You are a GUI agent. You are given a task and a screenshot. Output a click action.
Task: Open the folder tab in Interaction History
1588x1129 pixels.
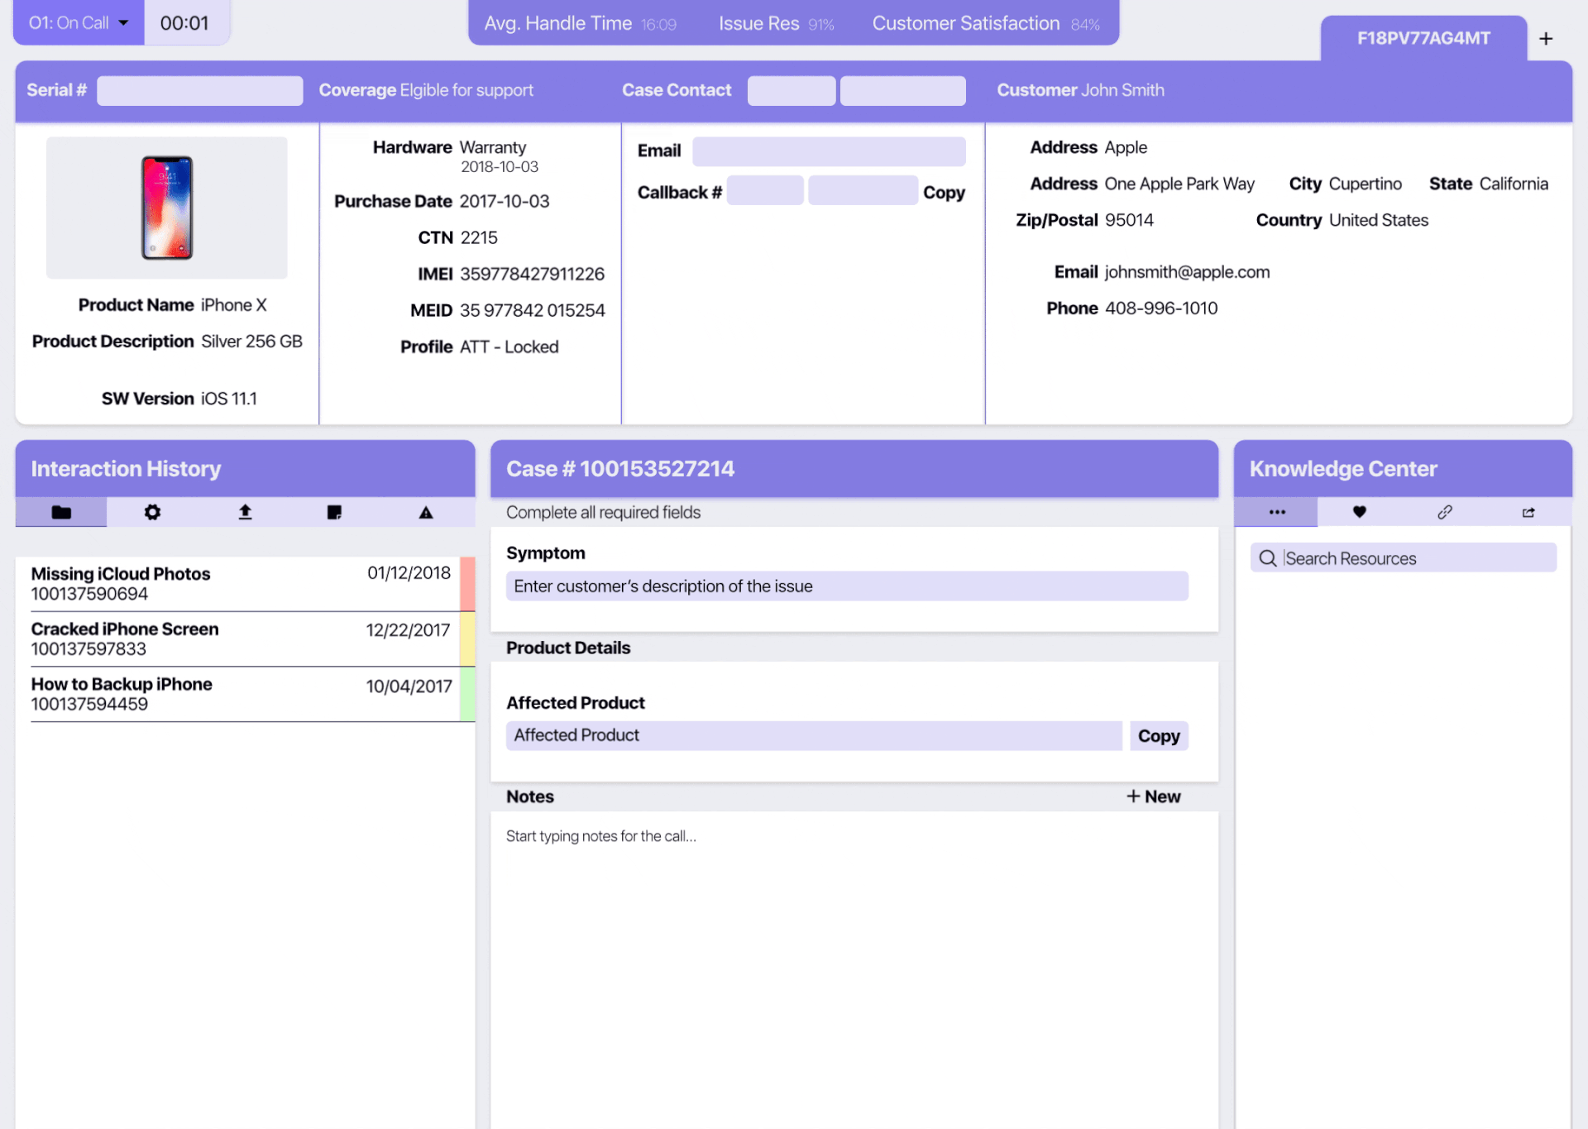tap(61, 512)
